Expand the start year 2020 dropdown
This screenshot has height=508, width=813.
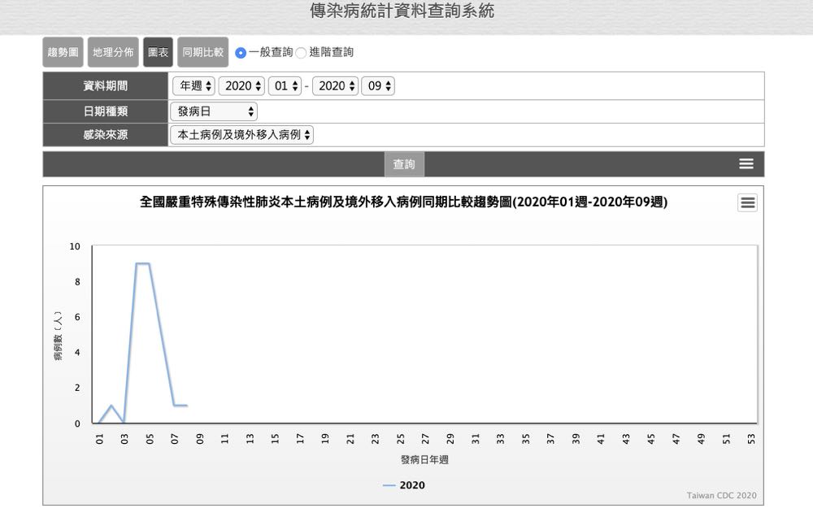tap(241, 86)
